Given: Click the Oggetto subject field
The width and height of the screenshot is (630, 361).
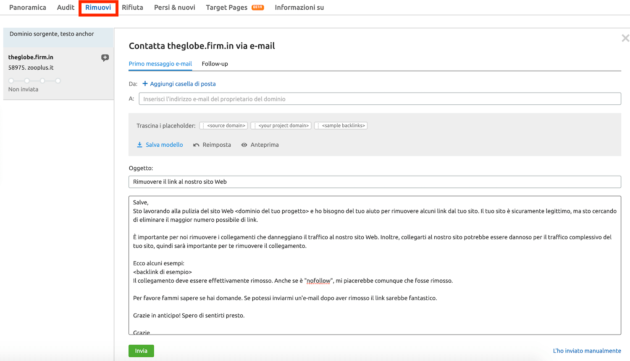Looking at the screenshot, I should pos(375,182).
